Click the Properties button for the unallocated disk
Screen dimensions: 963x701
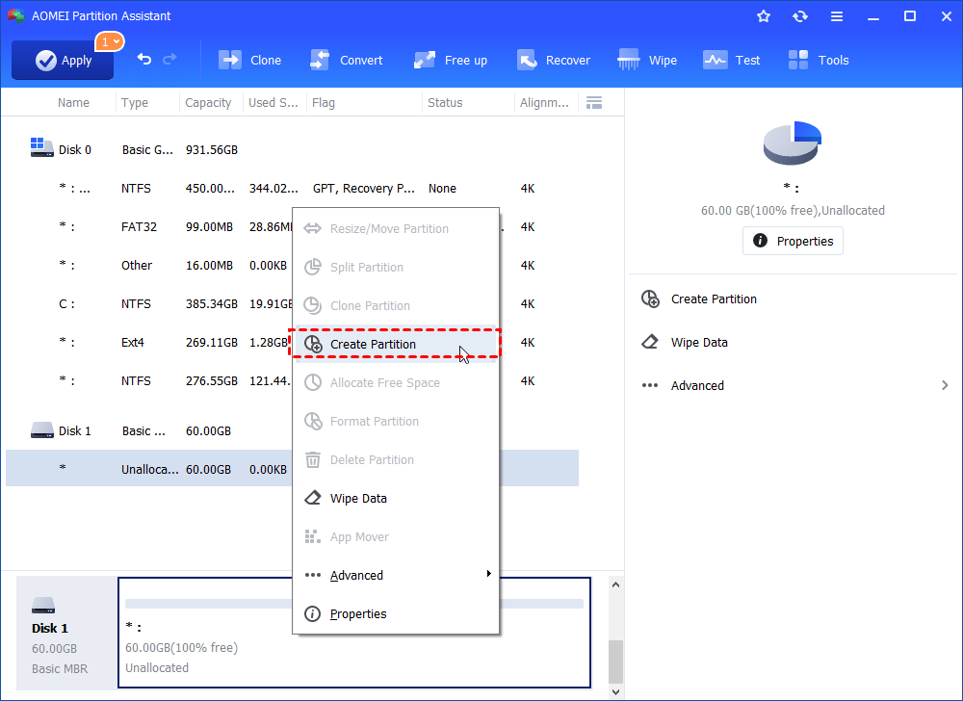pyautogui.click(x=793, y=241)
